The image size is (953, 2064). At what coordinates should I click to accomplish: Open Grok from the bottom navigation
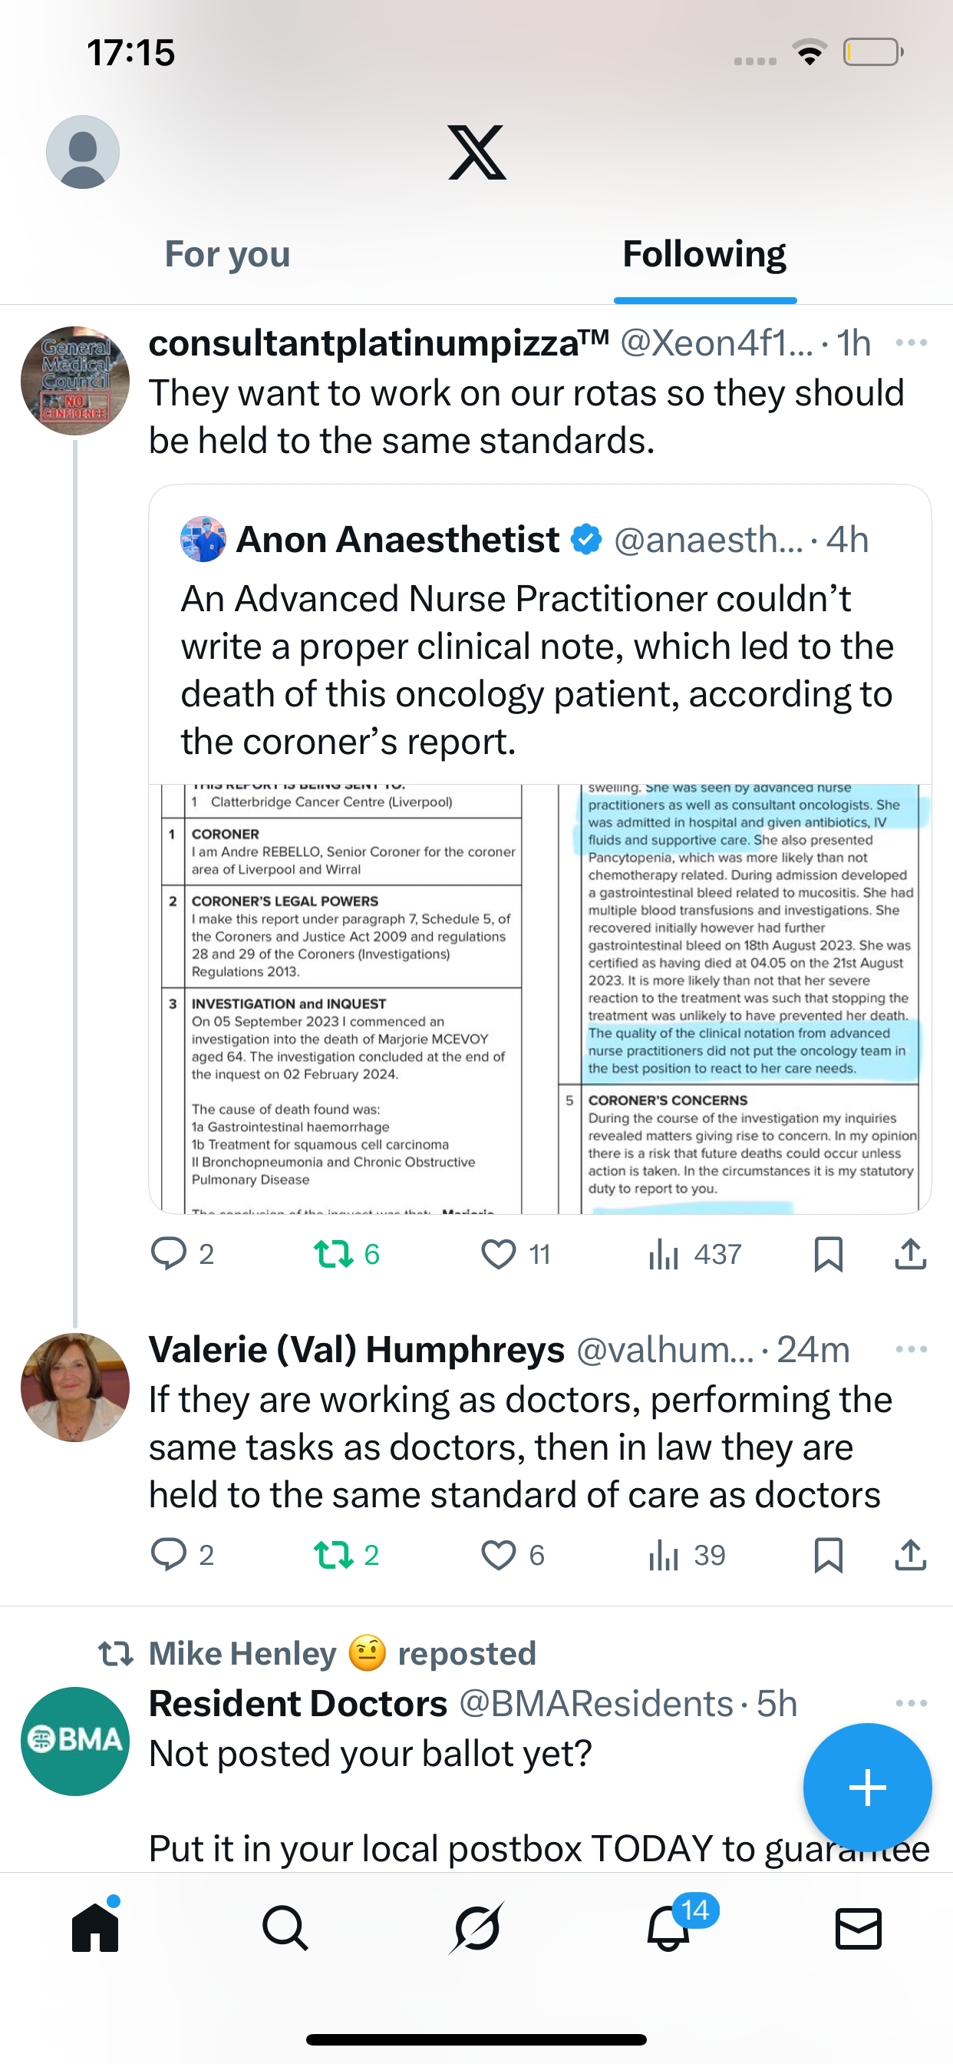coord(476,1928)
